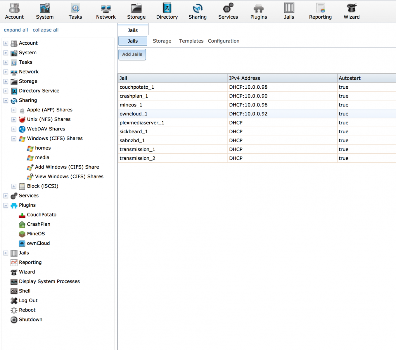Sort by IPv4 Address column header

pos(283,78)
